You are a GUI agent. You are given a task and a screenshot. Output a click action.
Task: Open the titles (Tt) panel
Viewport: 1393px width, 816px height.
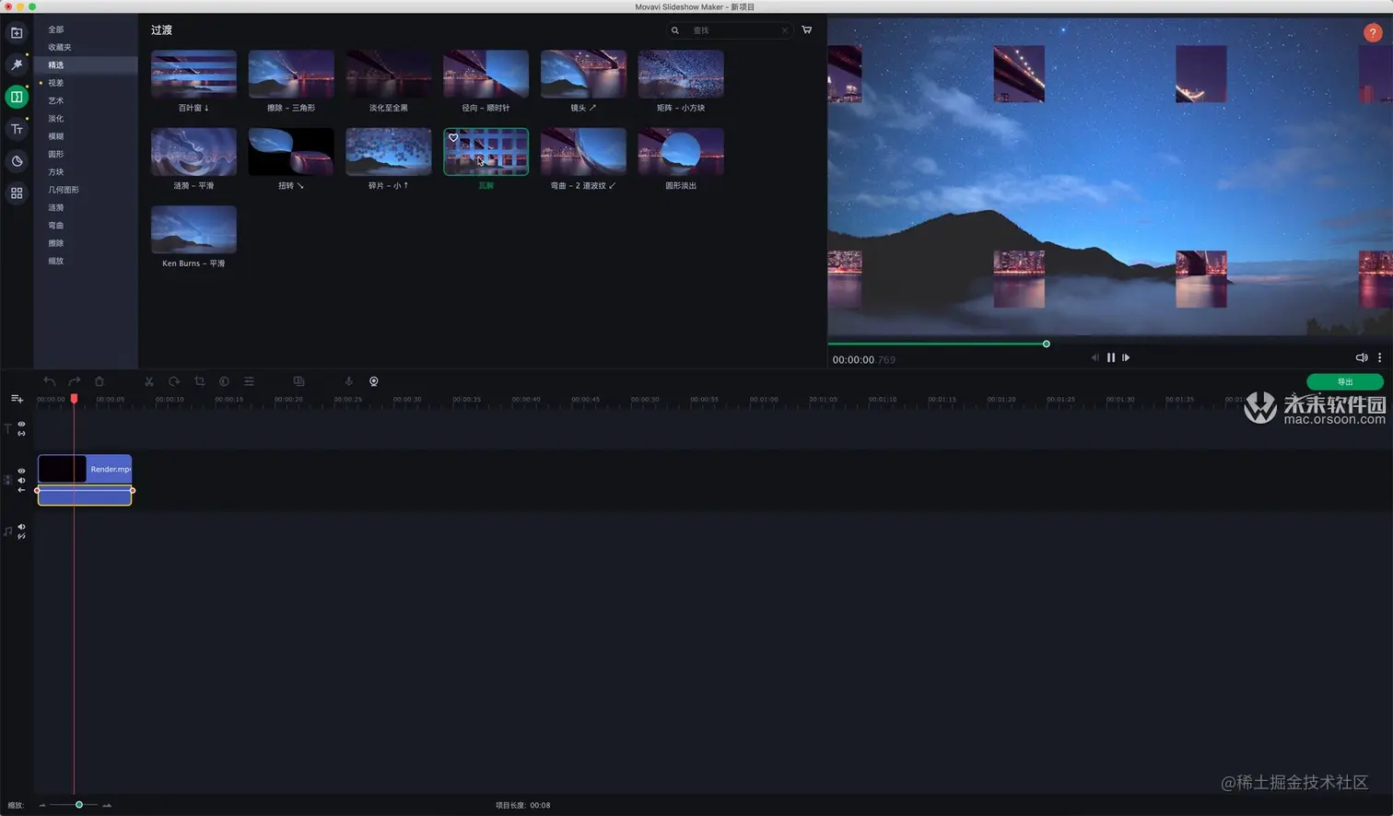(x=17, y=129)
